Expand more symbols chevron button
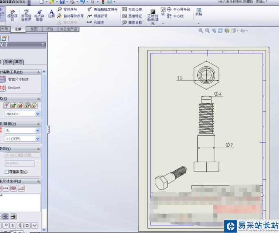279x233 pixels. 35,226
